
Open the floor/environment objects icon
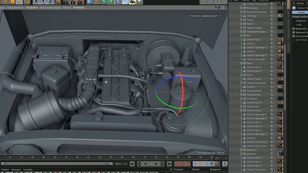[x=125, y=2]
